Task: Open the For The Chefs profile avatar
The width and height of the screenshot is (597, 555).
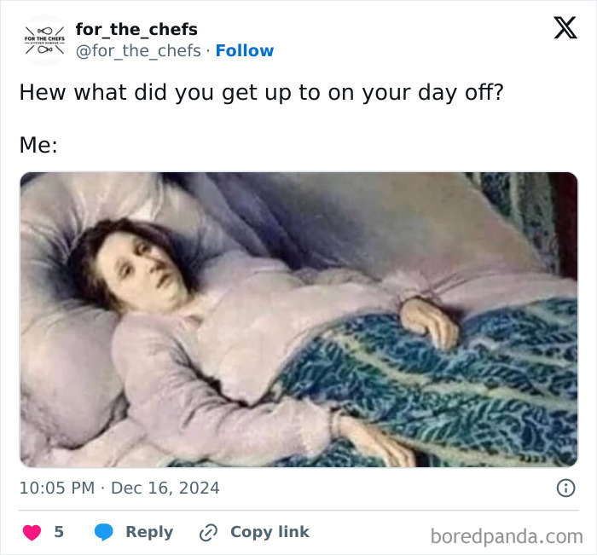Action: coord(45,40)
